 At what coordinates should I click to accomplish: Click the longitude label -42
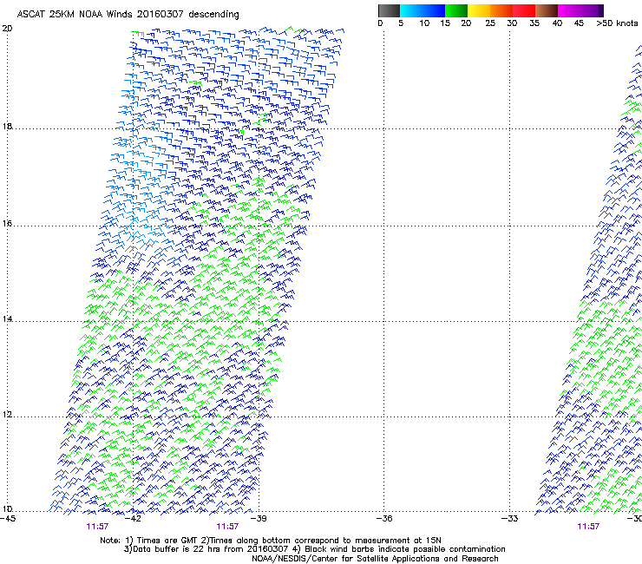pyautogui.click(x=133, y=519)
